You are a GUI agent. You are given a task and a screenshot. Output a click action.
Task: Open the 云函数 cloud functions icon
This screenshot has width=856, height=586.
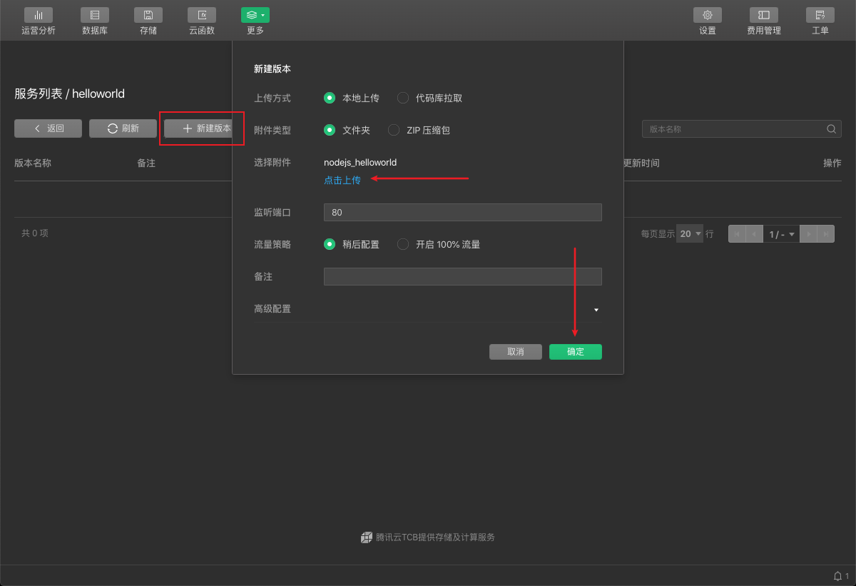[x=202, y=15]
